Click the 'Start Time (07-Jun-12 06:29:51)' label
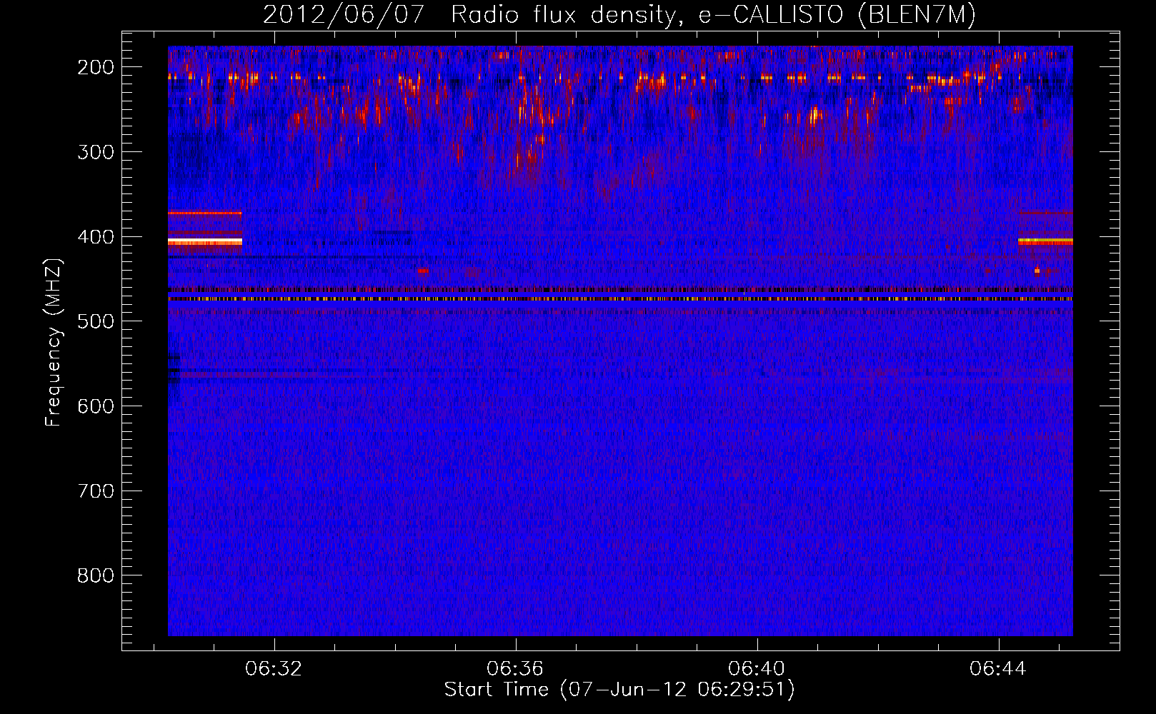Screen dimensions: 1156x714 coord(619,690)
